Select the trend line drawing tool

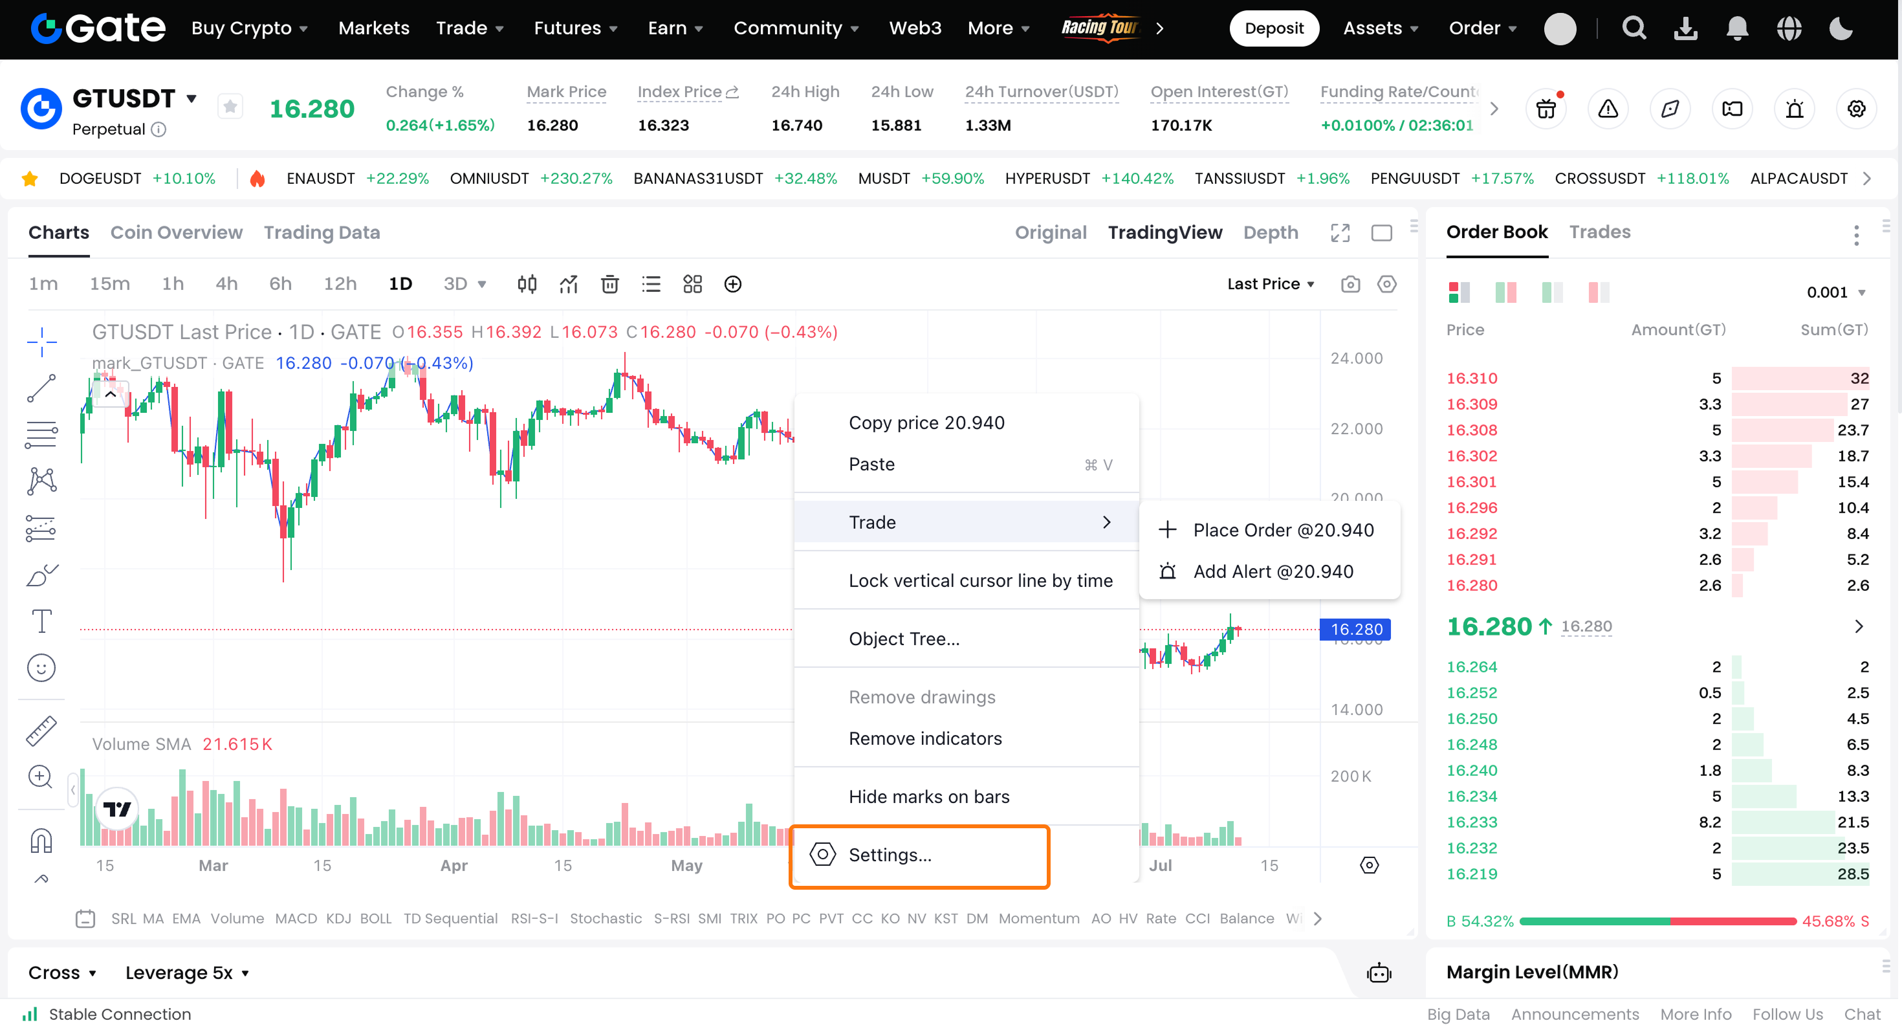[41, 388]
